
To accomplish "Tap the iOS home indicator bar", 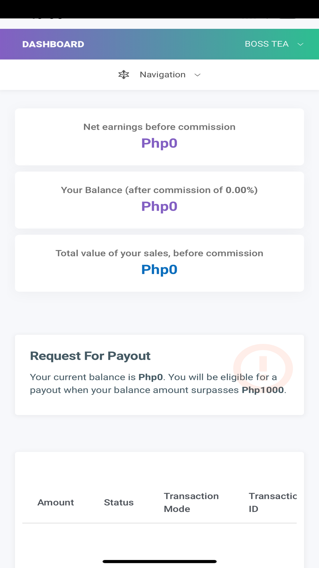I will coord(159,561).
